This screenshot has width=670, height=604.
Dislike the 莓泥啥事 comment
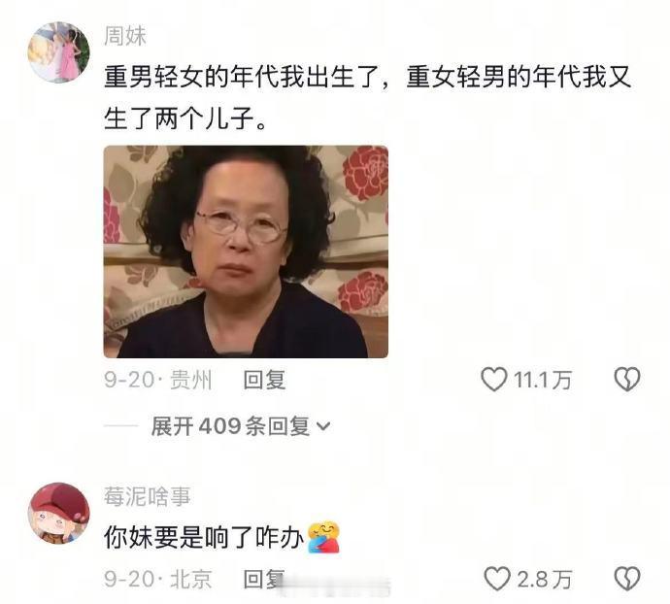tap(627, 579)
